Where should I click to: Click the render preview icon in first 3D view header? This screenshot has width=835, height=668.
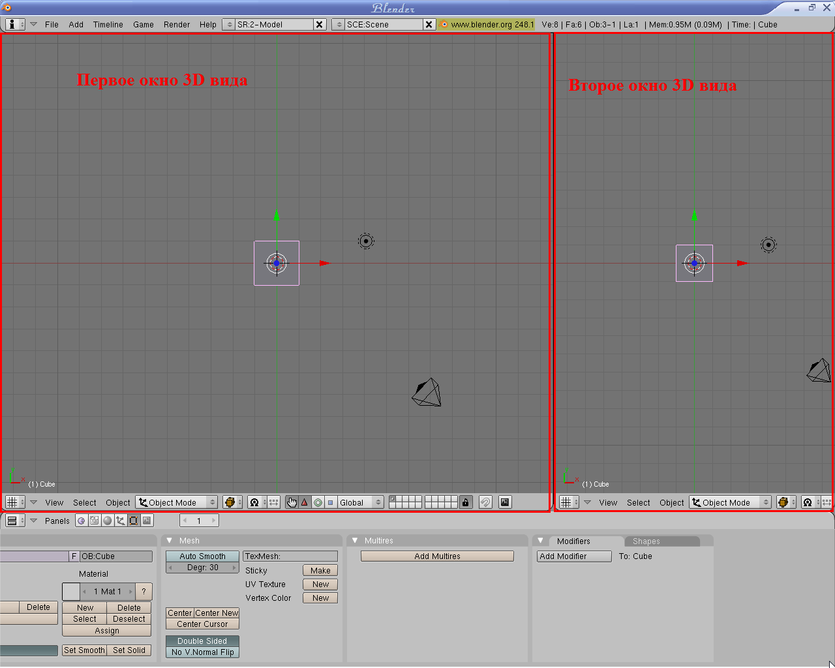pyautogui.click(x=505, y=502)
